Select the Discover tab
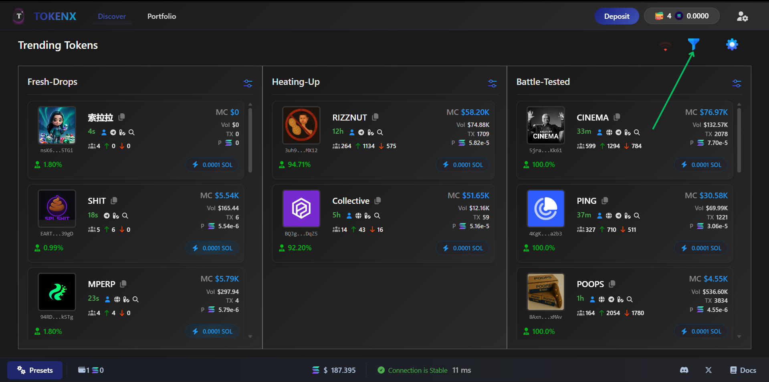The image size is (769, 382). [x=111, y=16]
